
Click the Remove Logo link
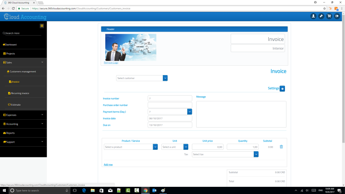(x=111, y=63)
